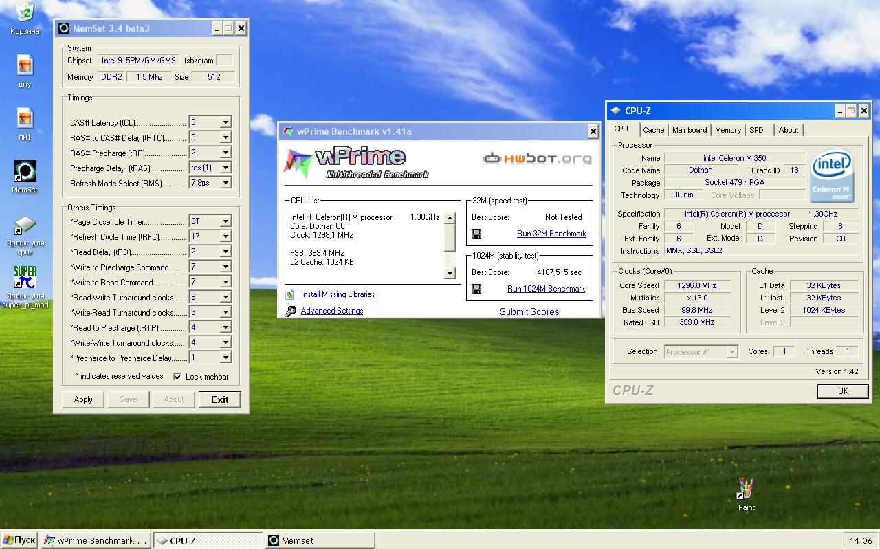880x550 pixels.
Task: Click the Exit button in MemSet
Action: pyautogui.click(x=220, y=399)
